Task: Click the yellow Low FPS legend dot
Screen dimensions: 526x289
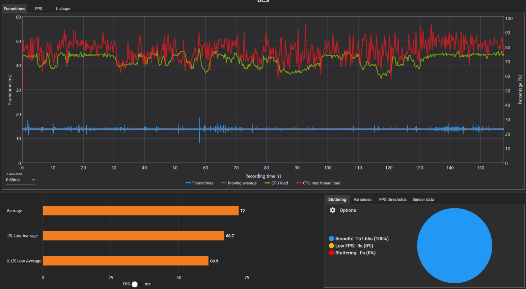Action: [x=331, y=246]
